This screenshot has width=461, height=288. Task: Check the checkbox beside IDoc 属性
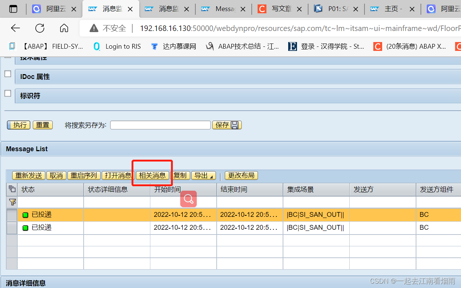coord(7,73)
